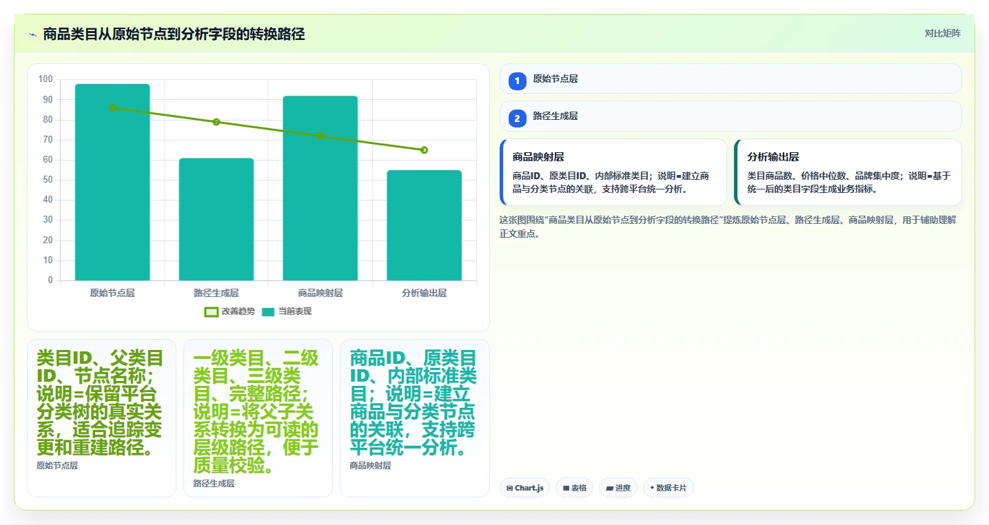989x525 pixels.
Task: Toggle 当前表现 legend series
Action: tap(286, 311)
